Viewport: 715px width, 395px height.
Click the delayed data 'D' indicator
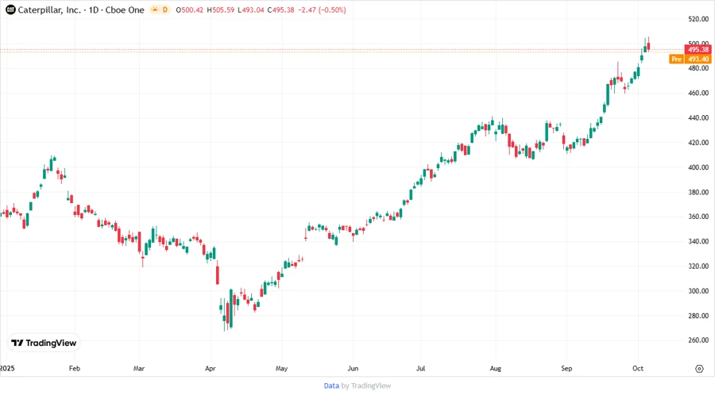click(166, 9)
